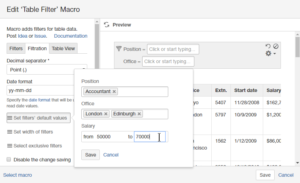Toggle Disable the change saving checkbox
Viewport: 300px width, 183px height.
(9, 160)
